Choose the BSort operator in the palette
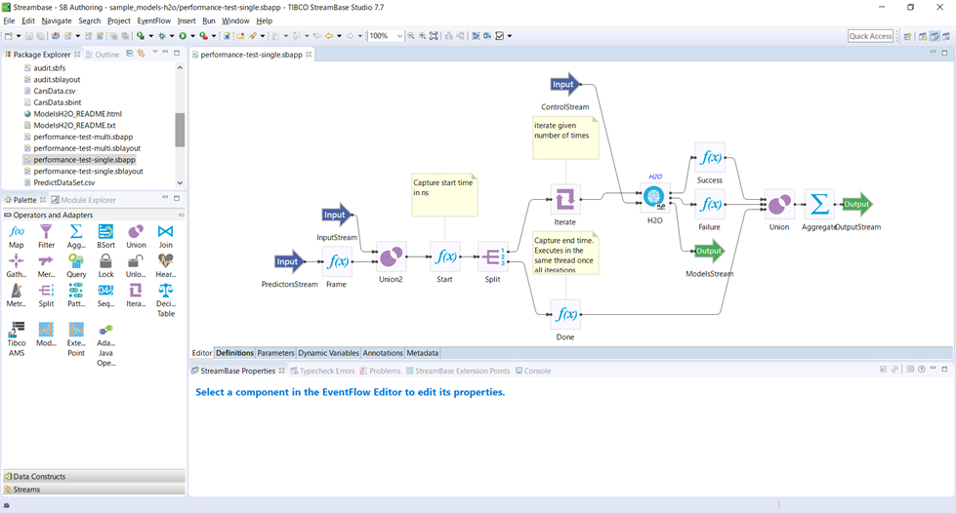The image size is (956, 513). 105,236
